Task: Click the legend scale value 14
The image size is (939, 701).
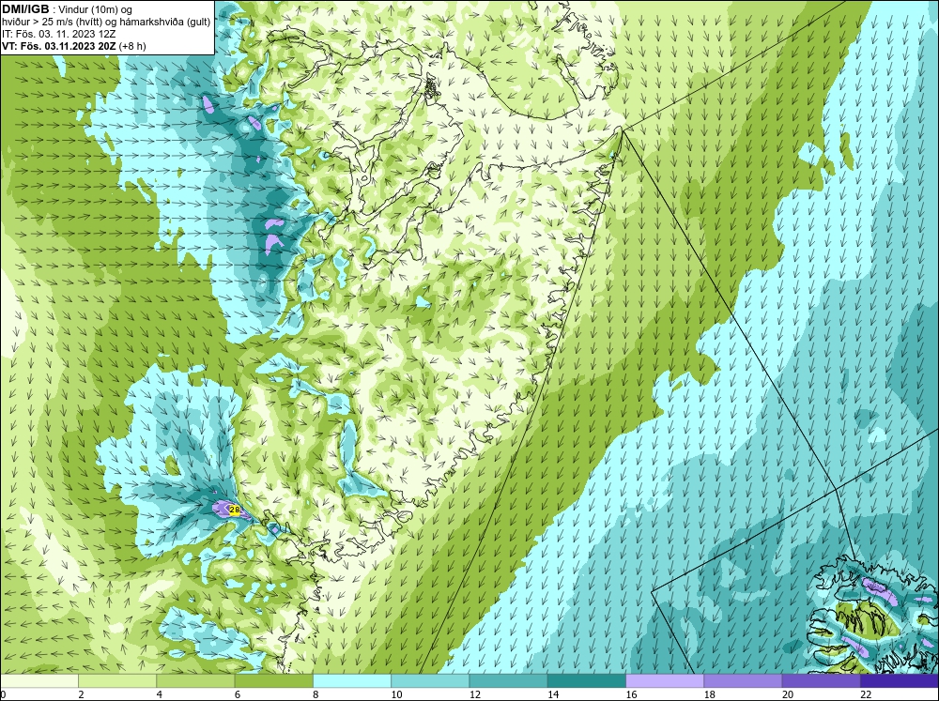Action: point(553,694)
